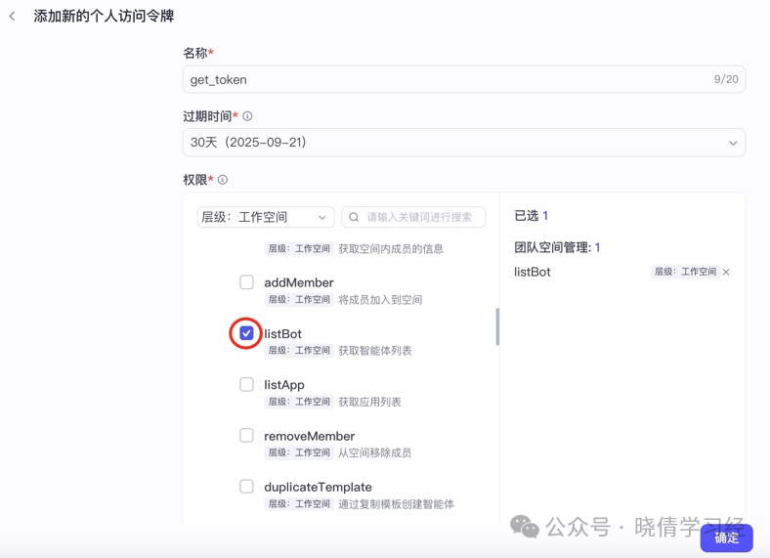Click the 从空间移除成员 description text
The height and width of the screenshot is (558, 770).
(x=375, y=452)
